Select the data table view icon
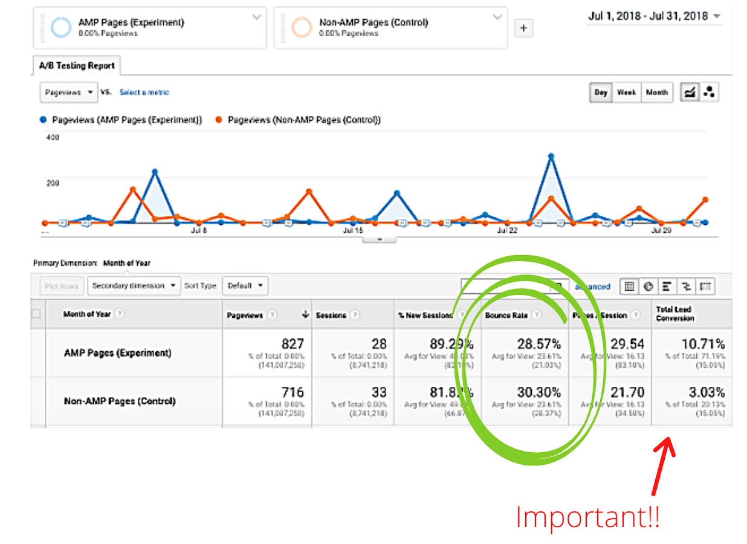The height and width of the screenshot is (544, 747). [x=630, y=287]
